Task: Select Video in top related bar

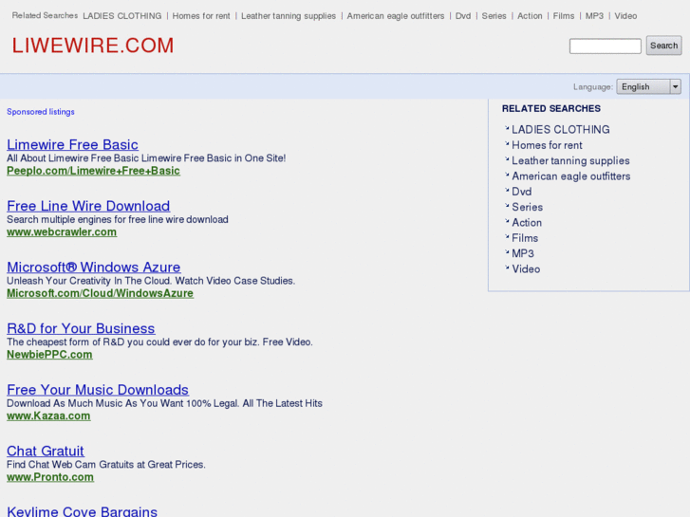Action: (625, 16)
